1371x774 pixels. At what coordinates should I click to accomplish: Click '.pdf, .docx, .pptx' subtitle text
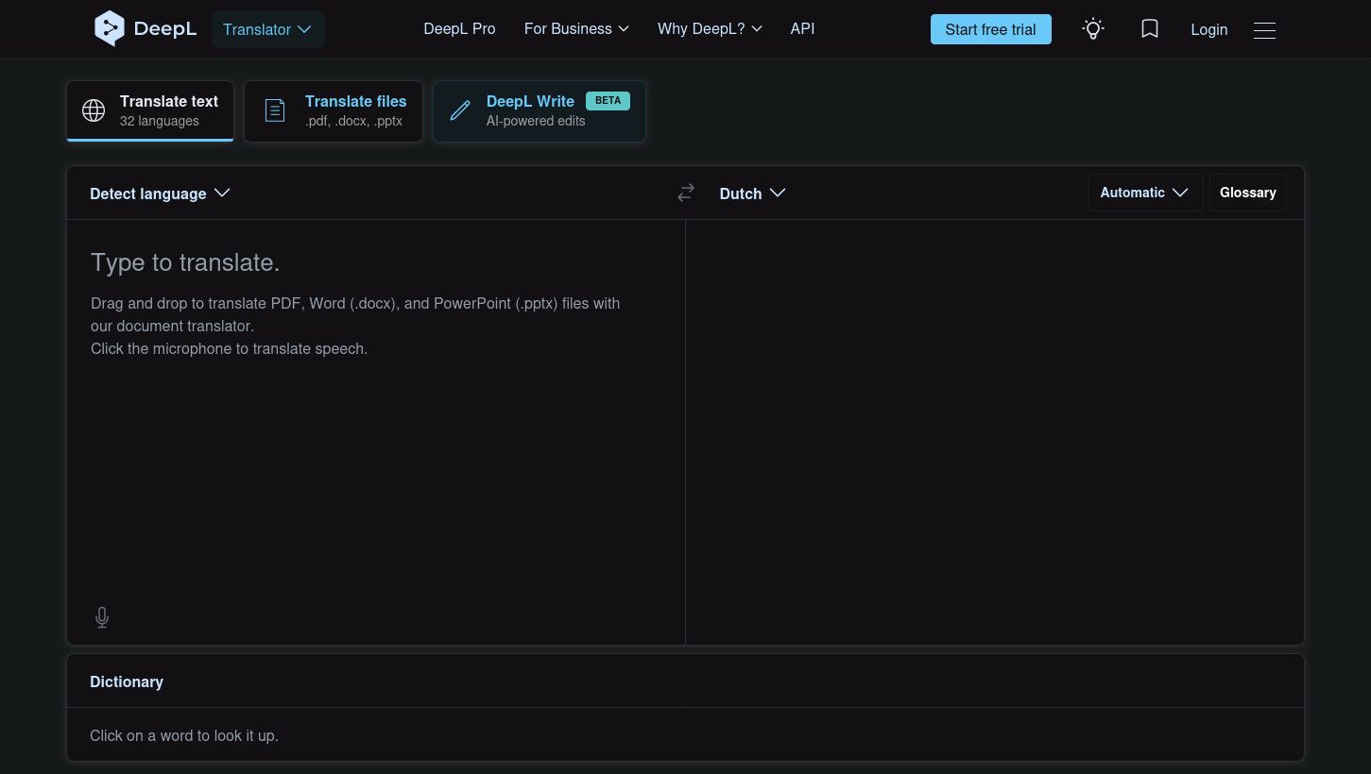tap(353, 121)
